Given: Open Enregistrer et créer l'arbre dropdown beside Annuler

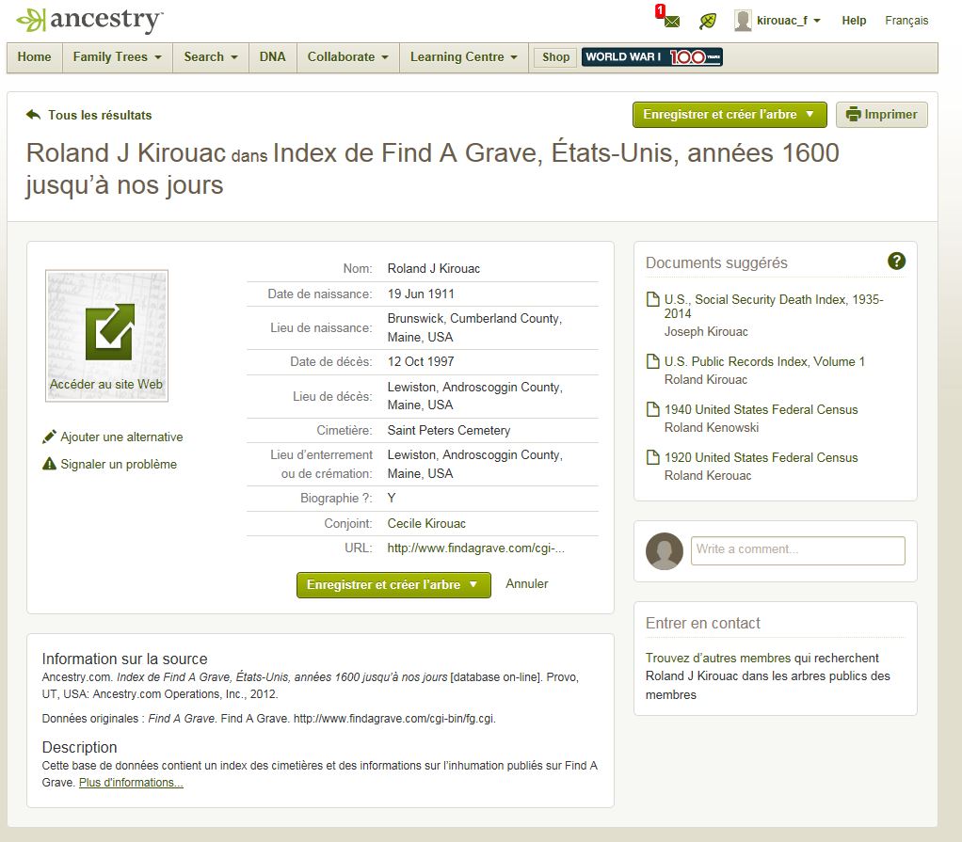Looking at the screenshot, I should [x=393, y=585].
